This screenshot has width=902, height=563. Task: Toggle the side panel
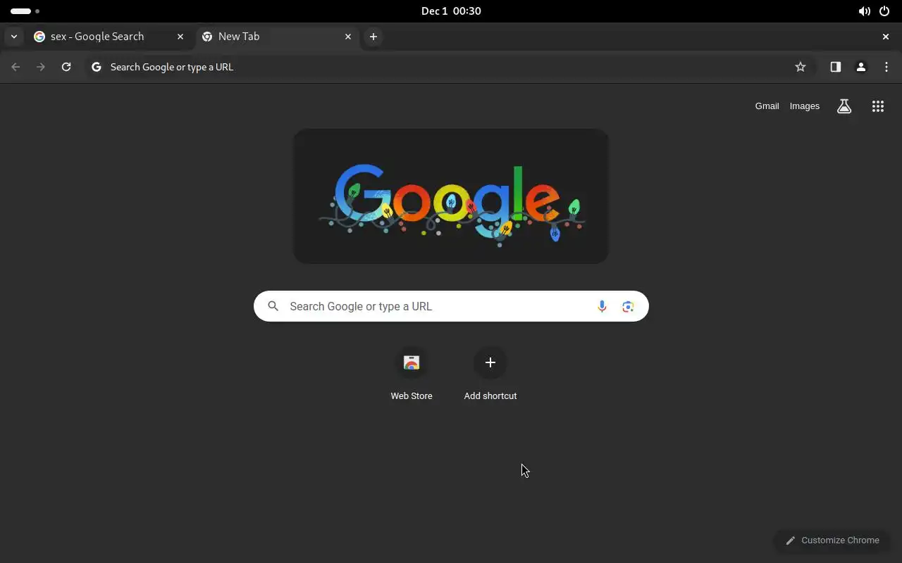[x=836, y=67]
